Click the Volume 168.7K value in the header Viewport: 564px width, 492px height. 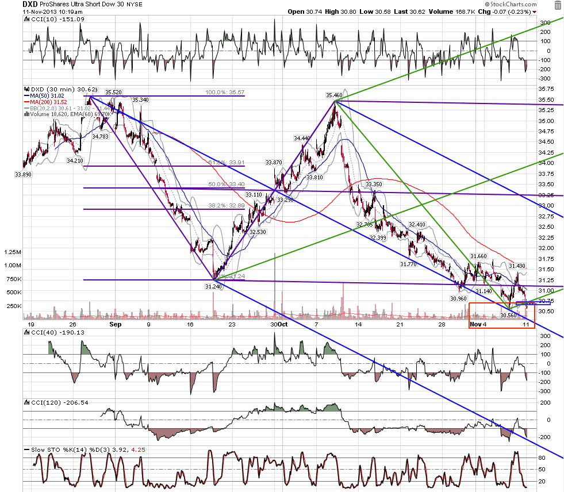pos(452,11)
